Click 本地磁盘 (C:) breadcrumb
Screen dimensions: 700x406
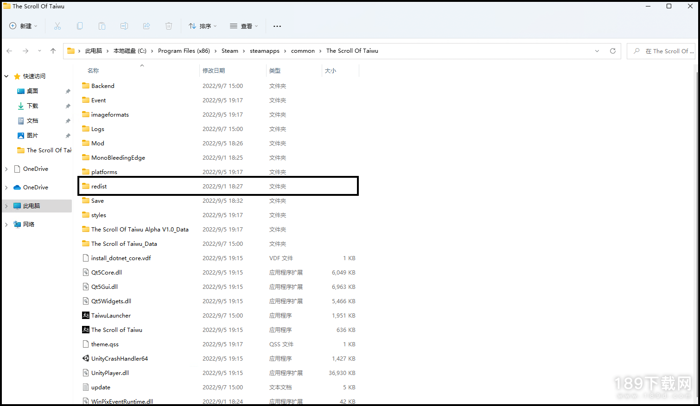click(x=130, y=51)
